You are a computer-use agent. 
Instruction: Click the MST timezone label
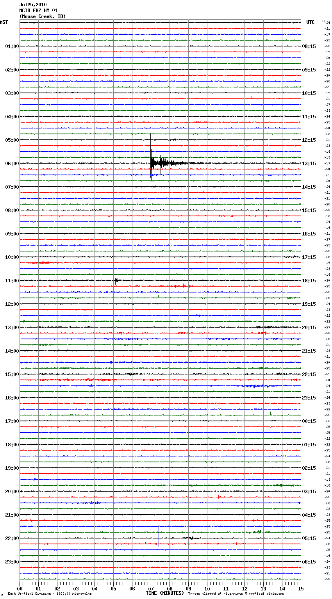pyautogui.click(x=4, y=22)
